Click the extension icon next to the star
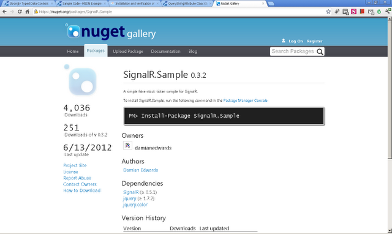Viewport: 392px width, 234px height. pos(337,12)
